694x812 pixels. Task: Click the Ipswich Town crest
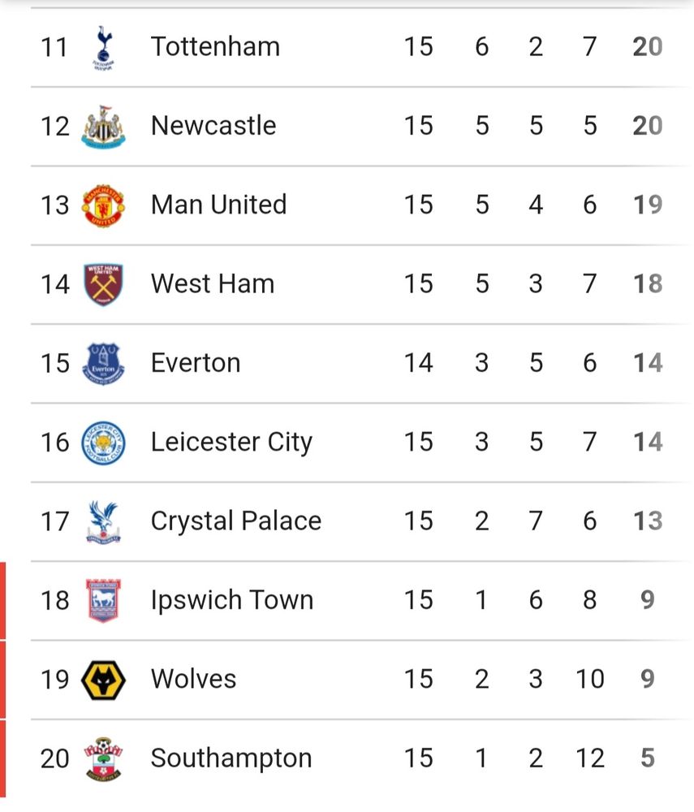[x=103, y=601]
